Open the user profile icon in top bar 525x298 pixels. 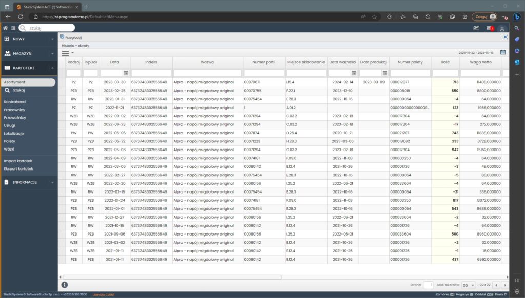point(502,28)
